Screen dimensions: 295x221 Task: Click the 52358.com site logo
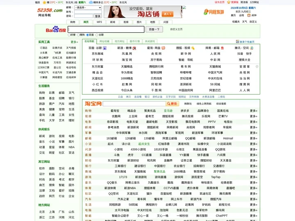pyautogui.click(x=50, y=12)
